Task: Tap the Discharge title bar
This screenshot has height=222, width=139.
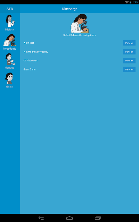Action: [x=80, y=9]
